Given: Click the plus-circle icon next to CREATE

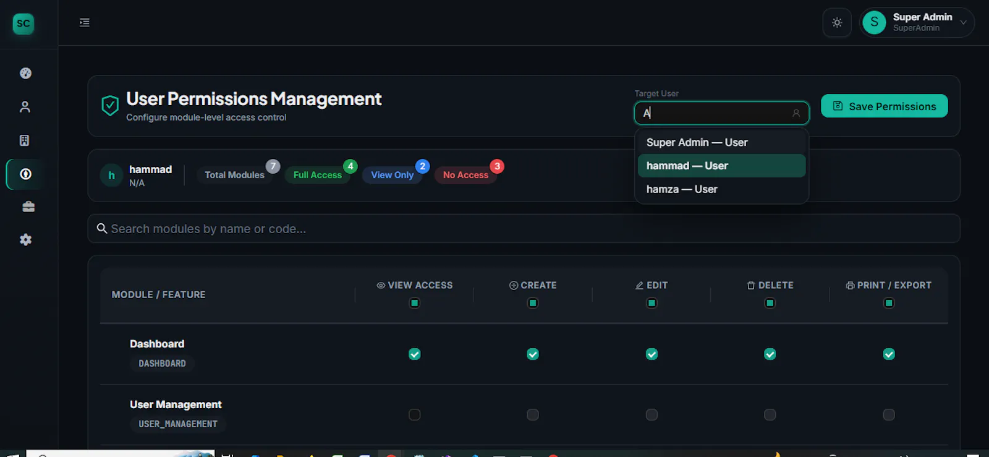Looking at the screenshot, I should (514, 285).
